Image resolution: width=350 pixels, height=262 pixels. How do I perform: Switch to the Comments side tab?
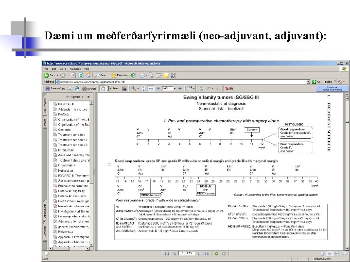(x=44, y=231)
